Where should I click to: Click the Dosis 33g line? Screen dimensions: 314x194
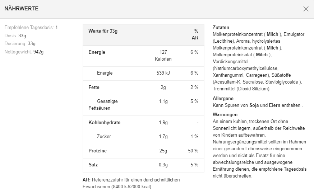(x=15, y=36)
